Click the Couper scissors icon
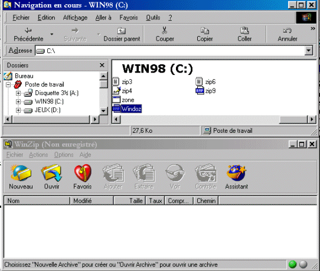This screenshot has height=271, width=320. click(165, 30)
